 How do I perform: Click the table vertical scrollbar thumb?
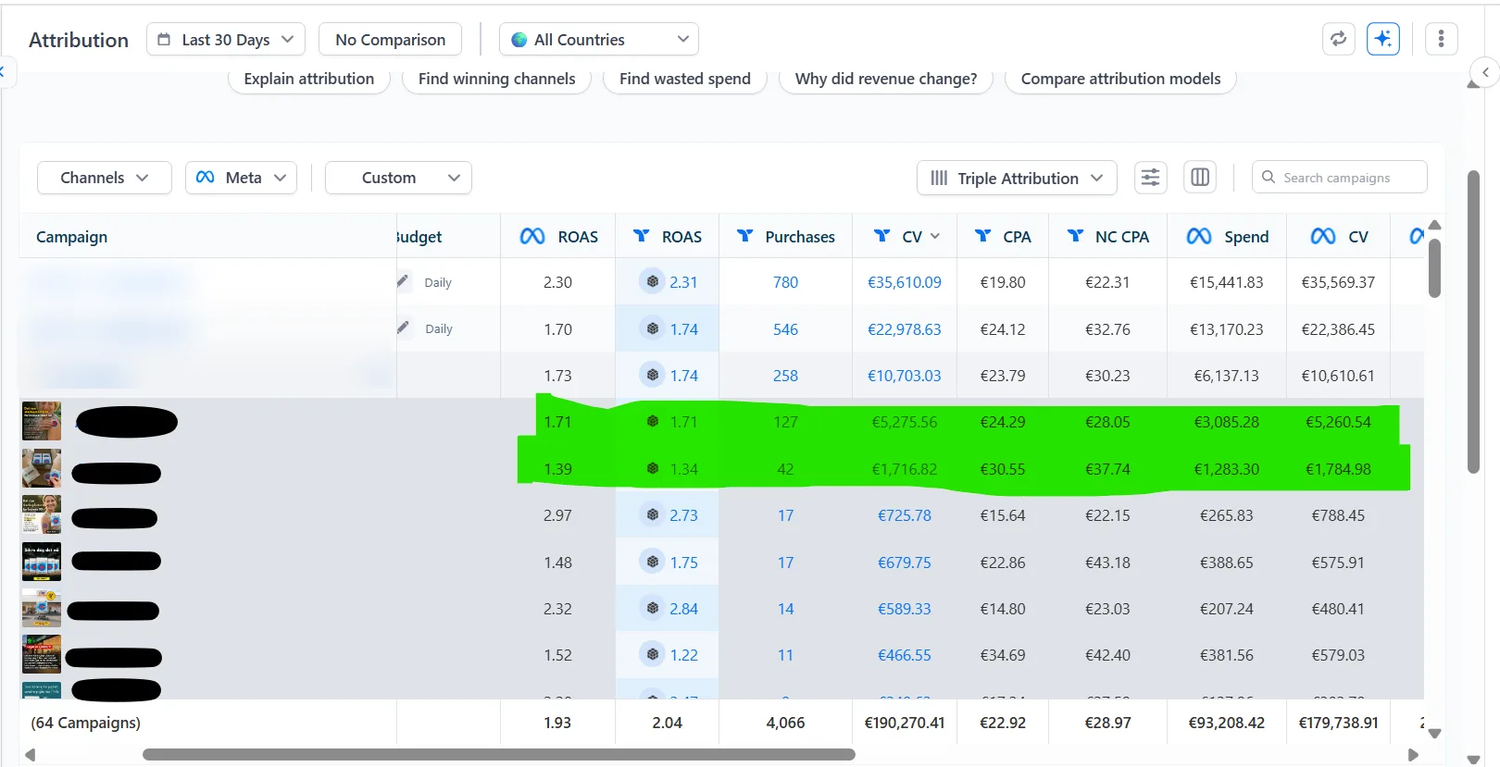[1434, 268]
